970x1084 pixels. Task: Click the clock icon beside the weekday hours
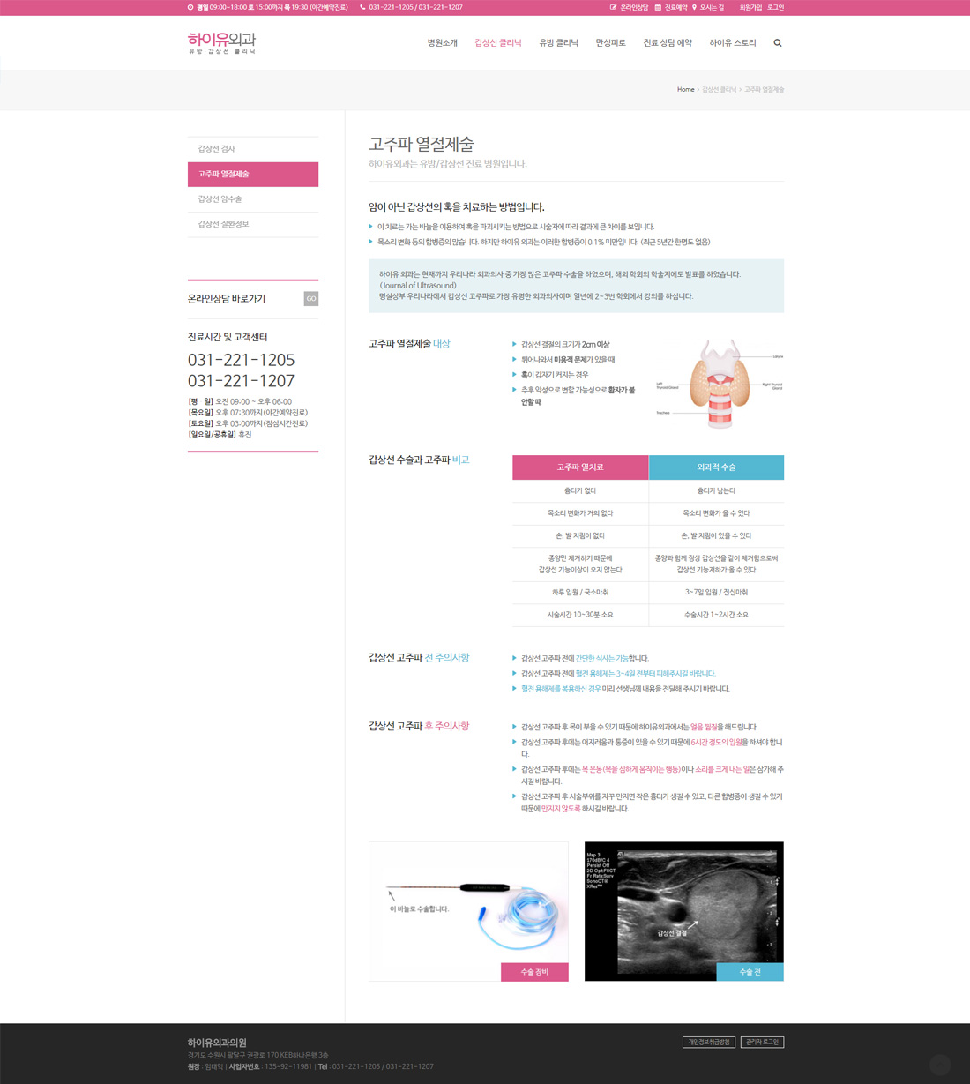[x=190, y=7]
